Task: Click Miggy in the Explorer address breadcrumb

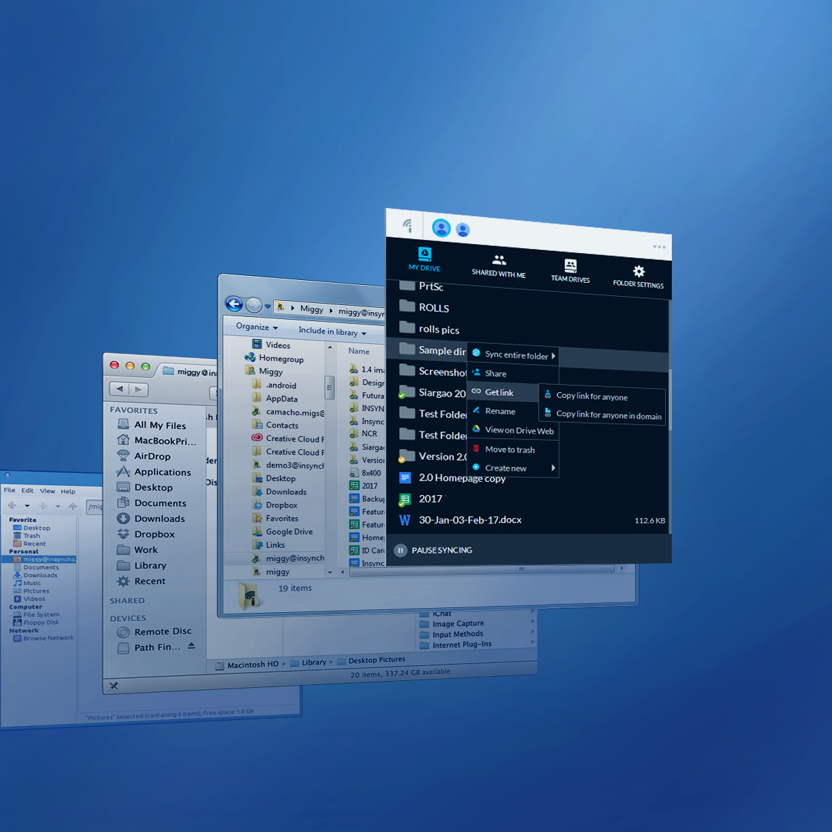Action: tap(311, 309)
